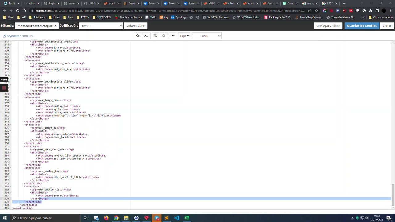Open Telegram from the taskbar
The height and width of the screenshot is (222, 395).
pos(156,218)
